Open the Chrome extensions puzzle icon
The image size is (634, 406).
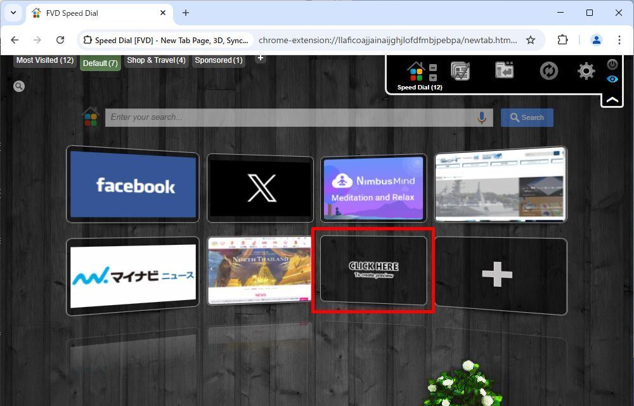tap(562, 40)
